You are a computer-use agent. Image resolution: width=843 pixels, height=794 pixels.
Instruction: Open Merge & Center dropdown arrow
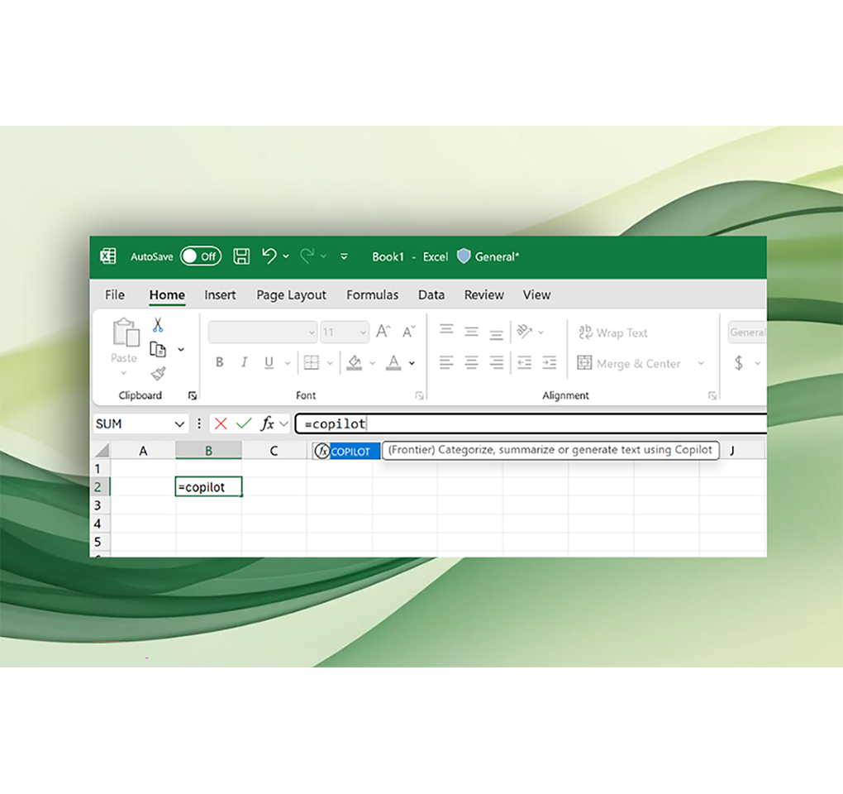[x=701, y=363]
